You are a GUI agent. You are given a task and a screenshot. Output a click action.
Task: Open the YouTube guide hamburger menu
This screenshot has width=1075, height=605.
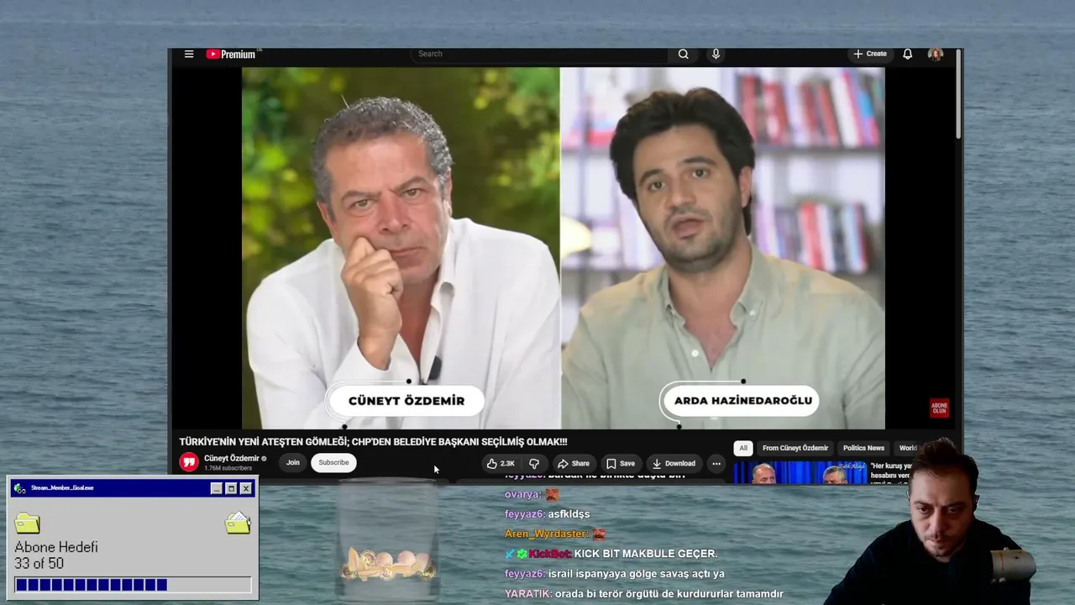(189, 54)
